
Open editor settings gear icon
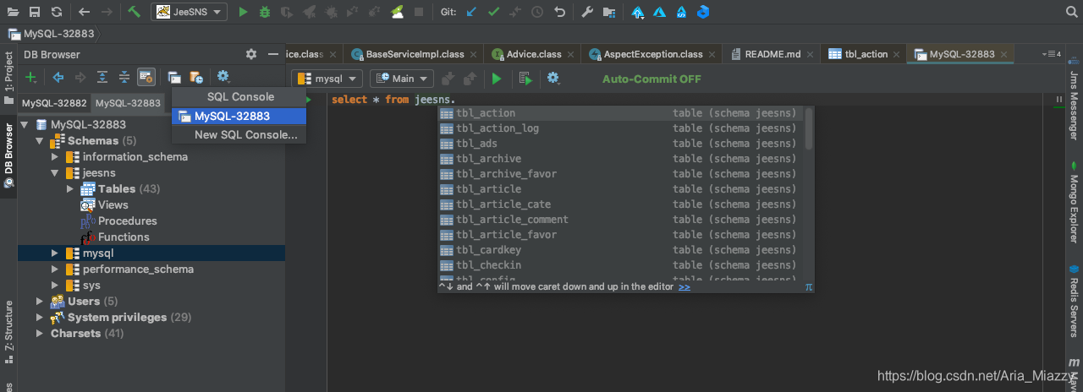tap(553, 79)
